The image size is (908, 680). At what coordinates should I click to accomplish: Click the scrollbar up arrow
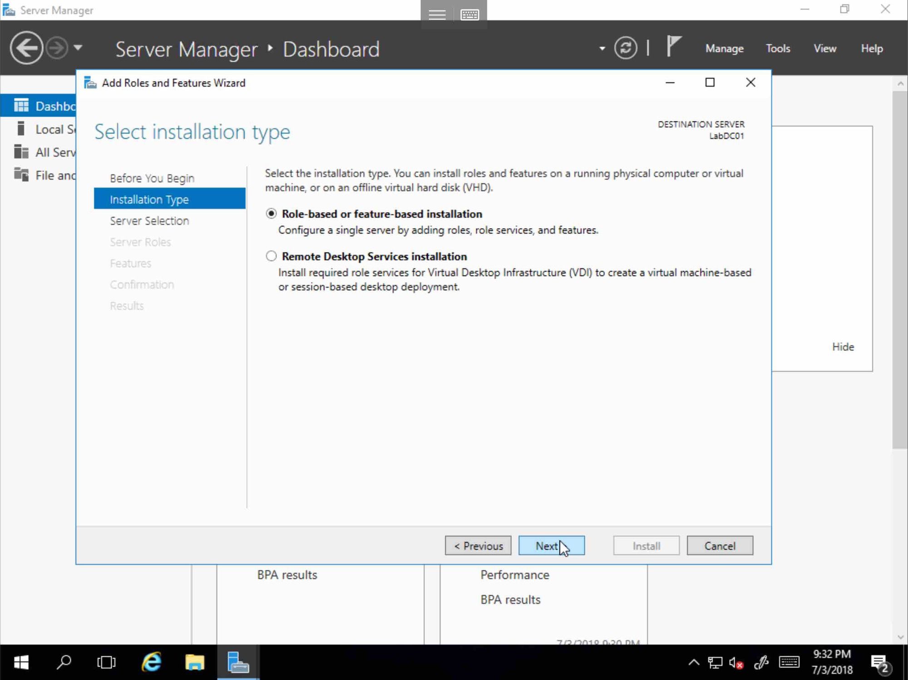point(900,83)
